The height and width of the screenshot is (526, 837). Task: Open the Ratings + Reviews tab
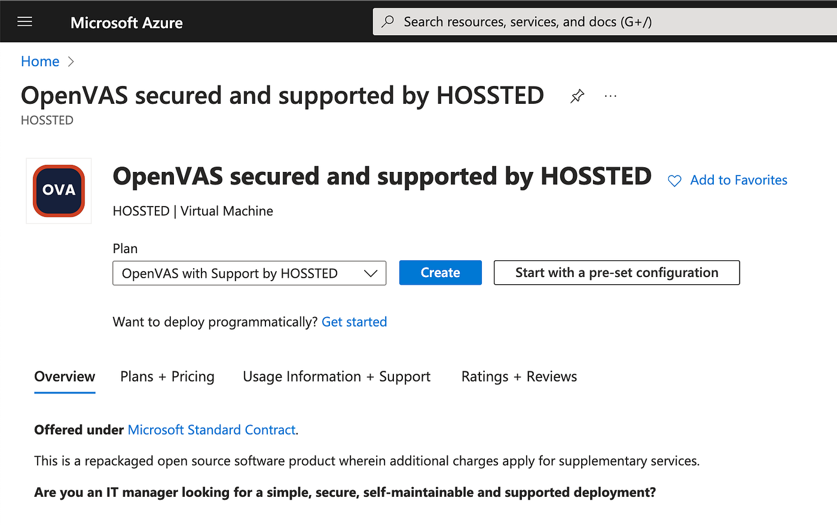pyautogui.click(x=518, y=377)
